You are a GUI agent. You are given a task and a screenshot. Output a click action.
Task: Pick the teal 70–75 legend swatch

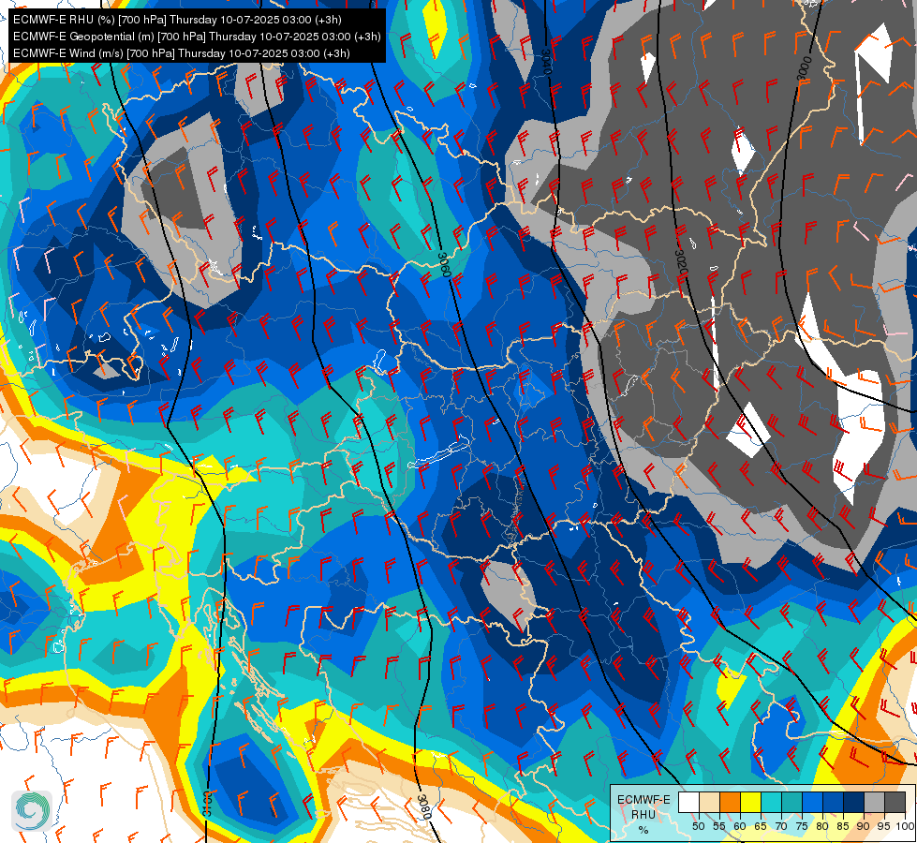click(x=792, y=802)
